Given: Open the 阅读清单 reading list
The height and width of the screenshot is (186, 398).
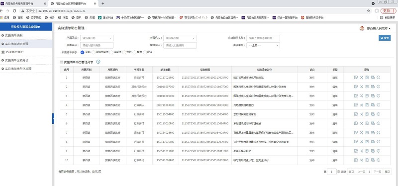Looking at the screenshot, I should 388,17.
